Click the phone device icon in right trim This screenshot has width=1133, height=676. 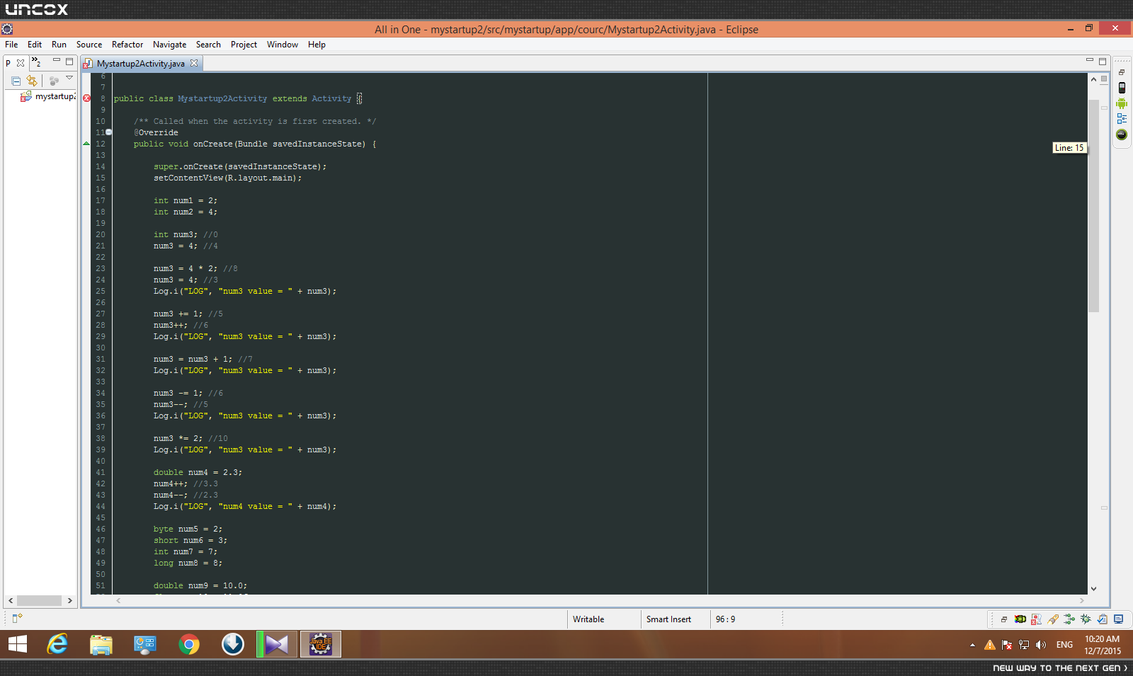(x=1122, y=88)
